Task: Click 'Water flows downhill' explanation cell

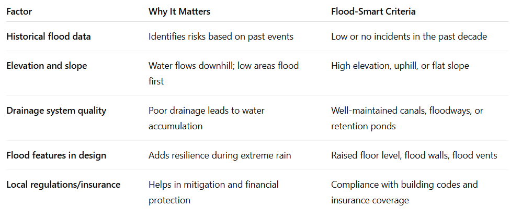Action: pyautogui.click(x=223, y=74)
